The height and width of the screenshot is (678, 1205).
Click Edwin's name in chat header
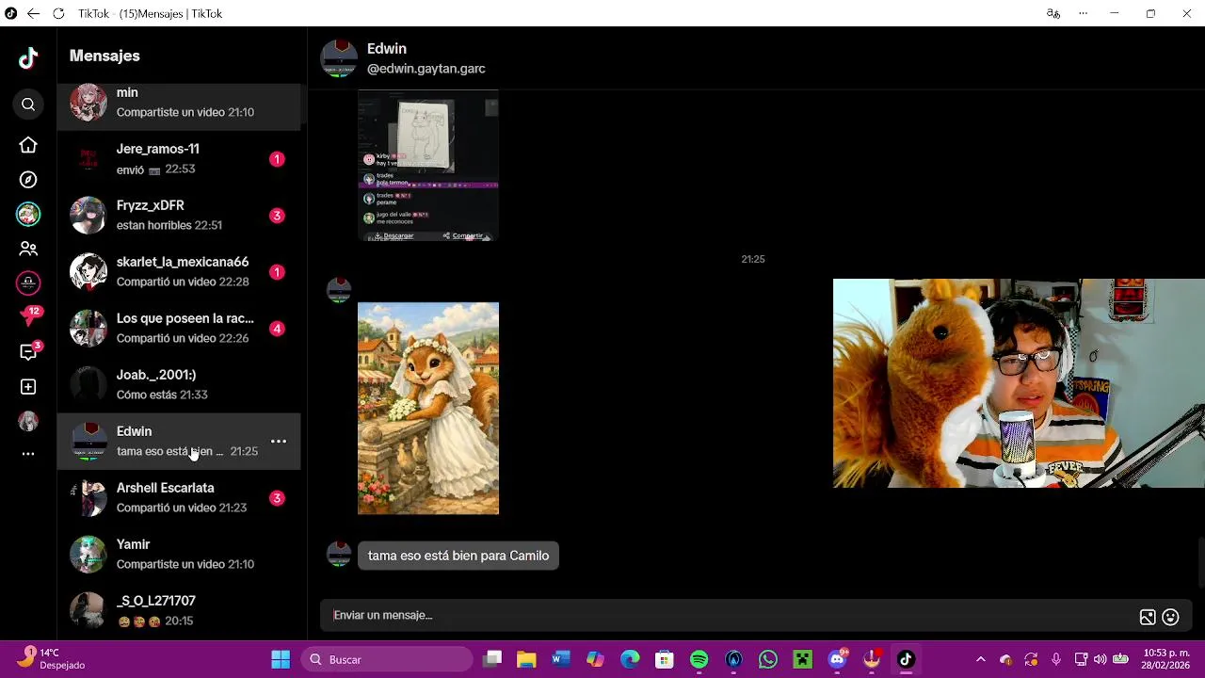tap(387, 49)
